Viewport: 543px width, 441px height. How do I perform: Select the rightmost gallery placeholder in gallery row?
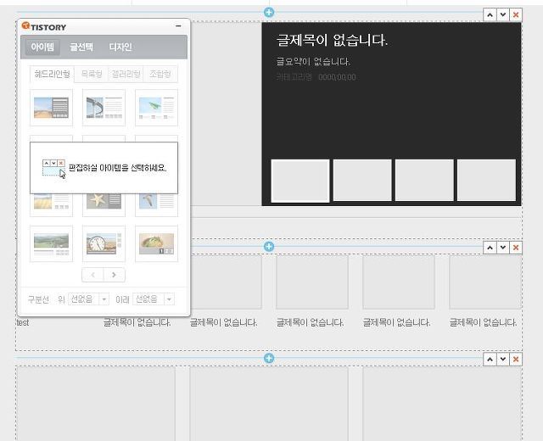point(485,282)
